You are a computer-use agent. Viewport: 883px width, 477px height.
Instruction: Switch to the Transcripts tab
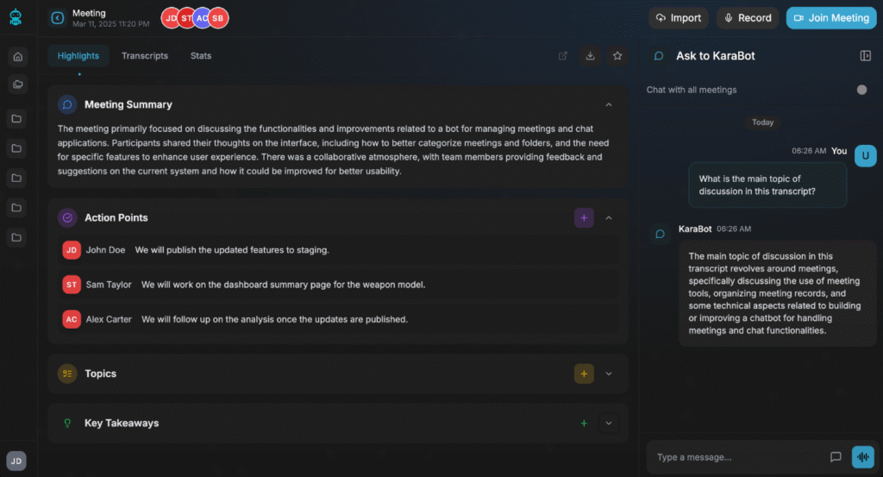145,56
